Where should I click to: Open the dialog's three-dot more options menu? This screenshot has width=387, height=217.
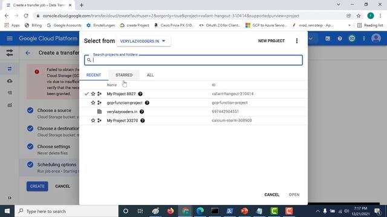pos(297,41)
